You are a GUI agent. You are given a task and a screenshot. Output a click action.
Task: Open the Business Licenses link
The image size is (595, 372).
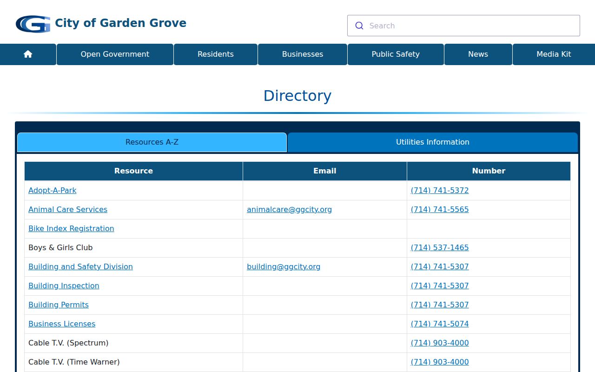pyautogui.click(x=62, y=324)
